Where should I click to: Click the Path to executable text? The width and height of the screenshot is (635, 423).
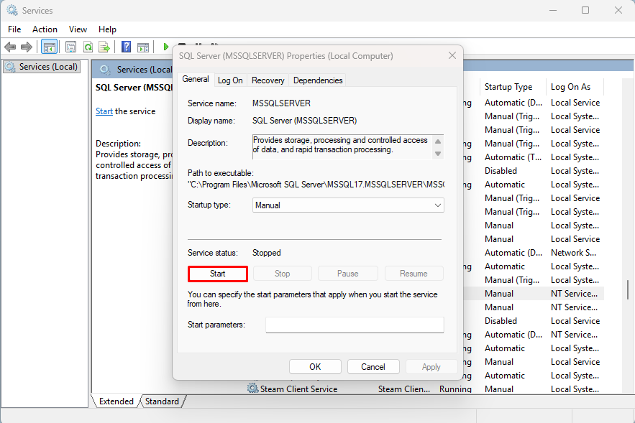pyautogui.click(x=316, y=185)
